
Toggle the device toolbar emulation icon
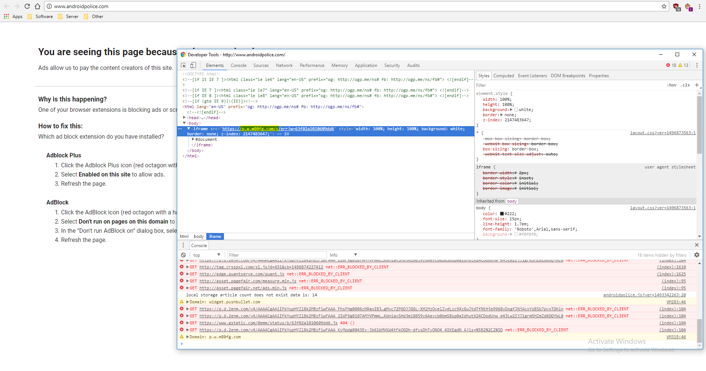pyautogui.click(x=193, y=65)
